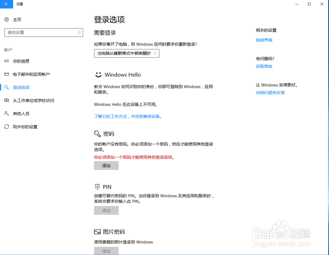Open 其他人员 settings page
This screenshot has width=329, height=255.
click(21, 114)
